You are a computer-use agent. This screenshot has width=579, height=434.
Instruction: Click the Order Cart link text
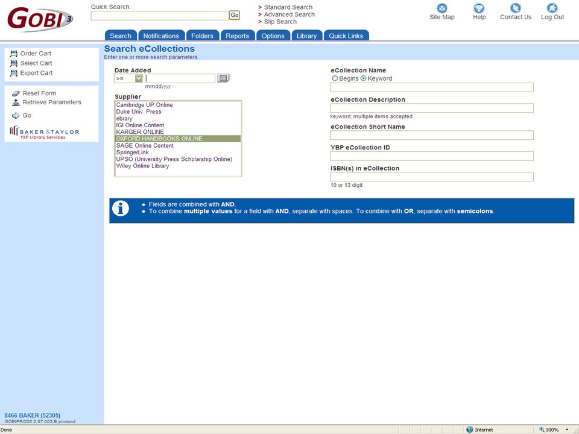click(36, 54)
